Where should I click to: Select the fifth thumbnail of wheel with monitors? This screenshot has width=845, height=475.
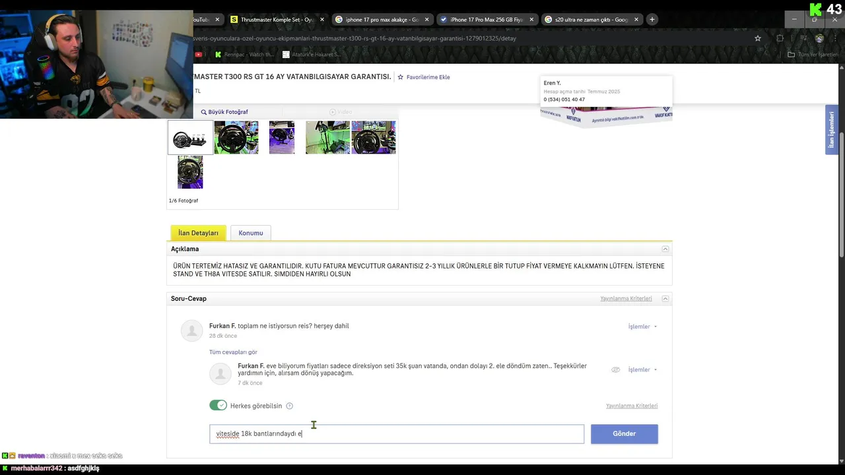point(374,137)
